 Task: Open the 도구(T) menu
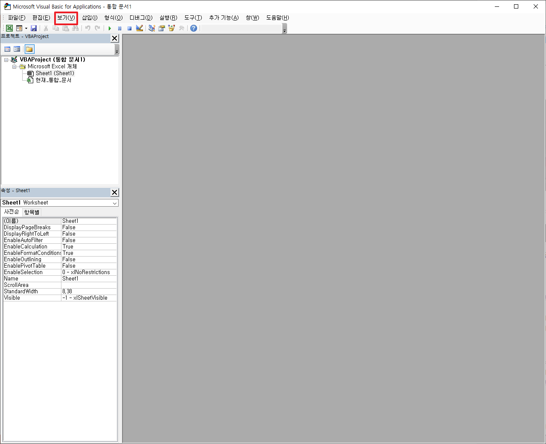[x=193, y=18]
